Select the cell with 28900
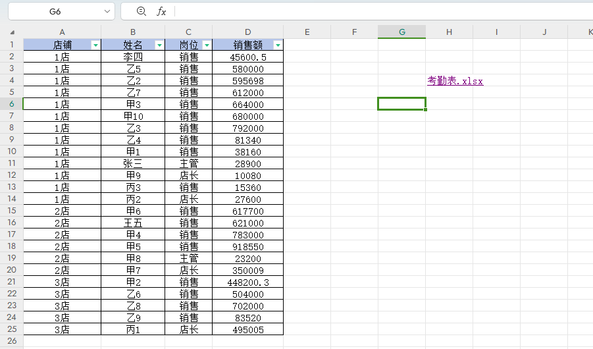This screenshot has height=349, width=593. pos(247,163)
